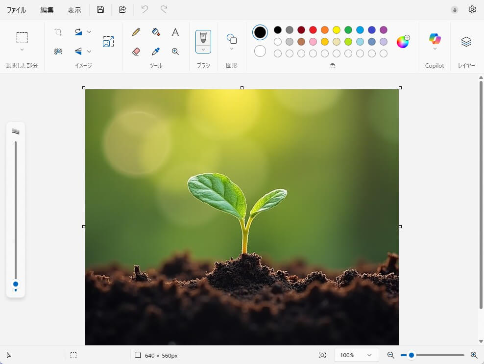Image resolution: width=484 pixels, height=364 pixels.
Task: Click the save floppy disk icon
Action: click(100, 10)
